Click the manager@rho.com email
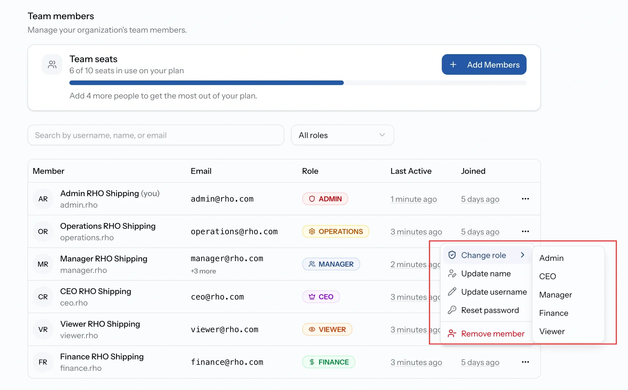Image resolution: width=628 pixels, height=390 pixels. click(227, 258)
